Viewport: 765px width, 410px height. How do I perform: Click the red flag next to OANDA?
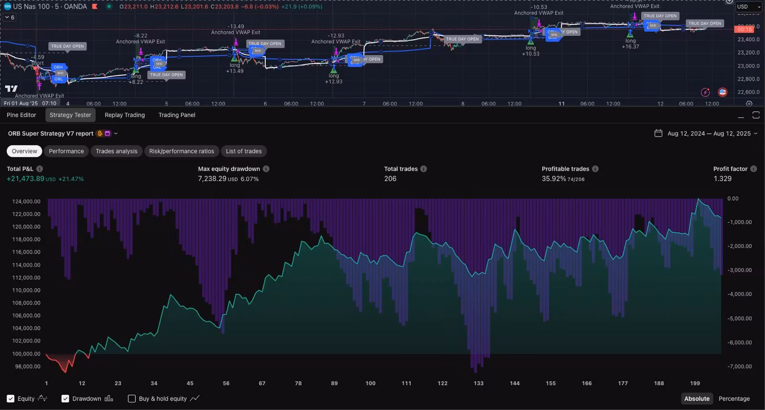[95, 7]
